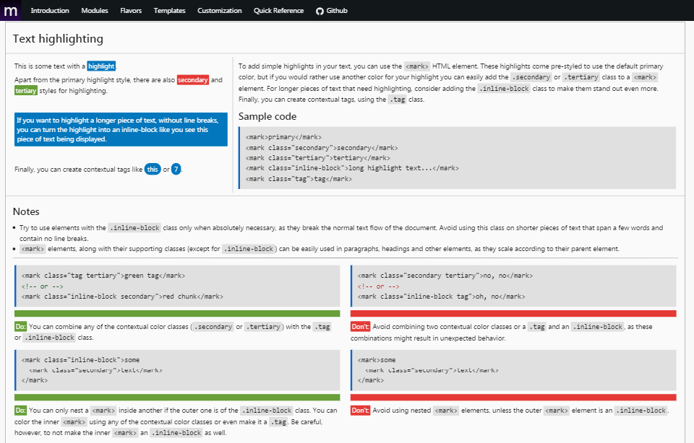Click the green bar under the green tag code
This screenshot has height=443, width=694.
(177, 314)
